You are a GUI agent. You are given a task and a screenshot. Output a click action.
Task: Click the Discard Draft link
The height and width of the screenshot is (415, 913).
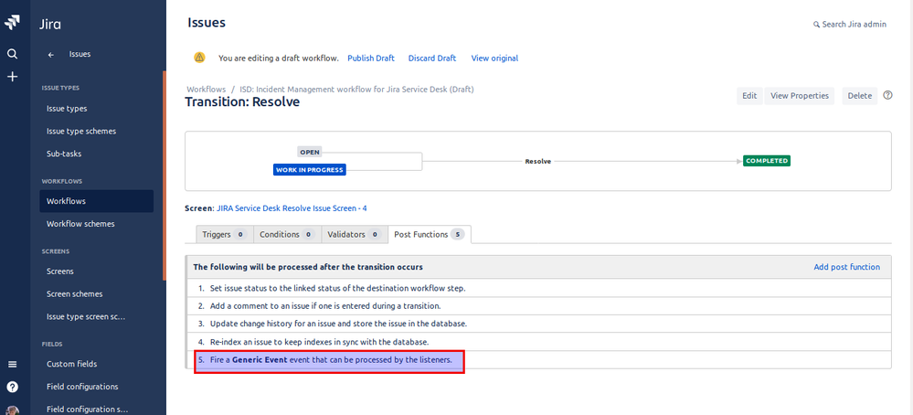point(432,59)
